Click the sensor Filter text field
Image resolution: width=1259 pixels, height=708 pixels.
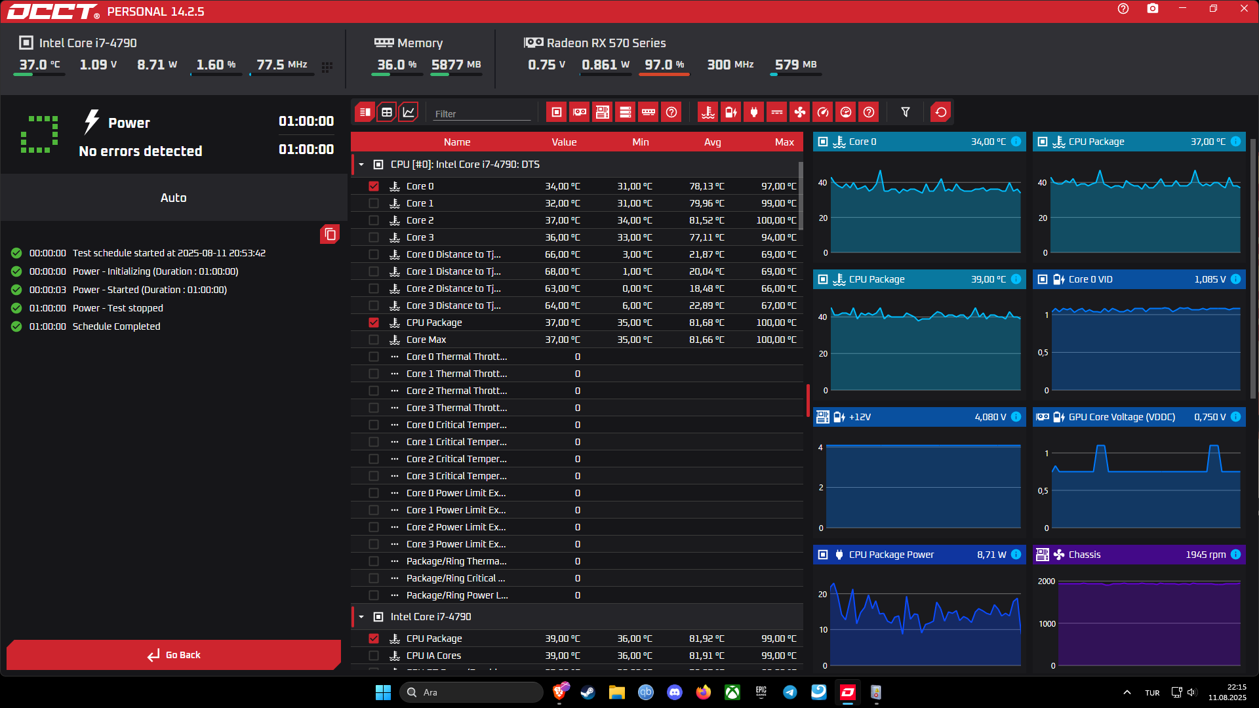[x=482, y=113]
